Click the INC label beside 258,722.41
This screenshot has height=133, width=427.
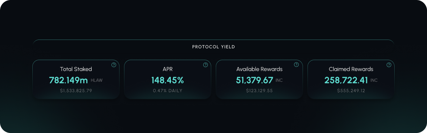(374, 80)
